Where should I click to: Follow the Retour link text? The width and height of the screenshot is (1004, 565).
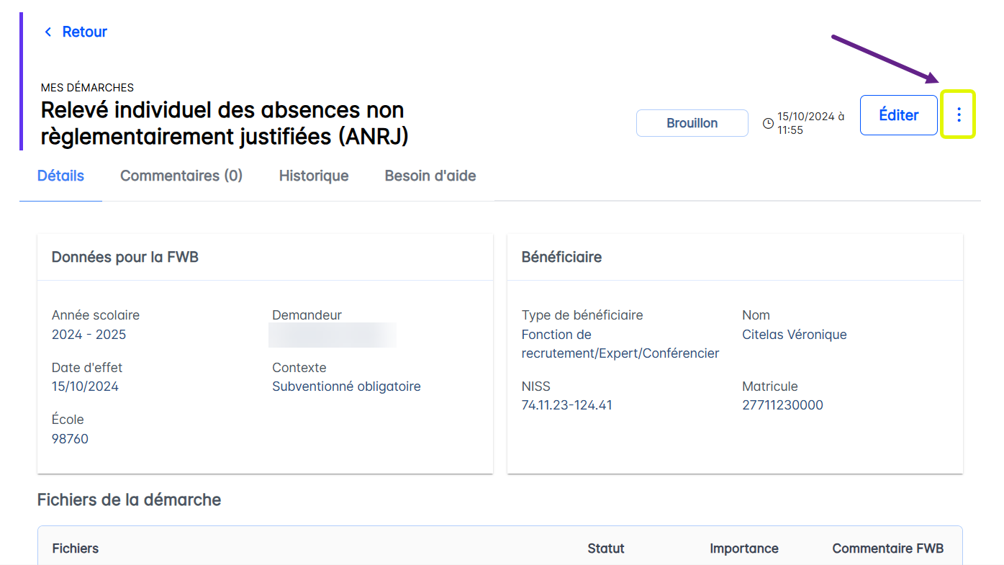(84, 32)
